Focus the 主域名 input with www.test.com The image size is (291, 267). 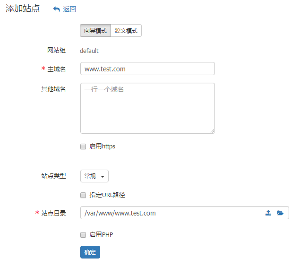pyautogui.click(x=147, y=69)
